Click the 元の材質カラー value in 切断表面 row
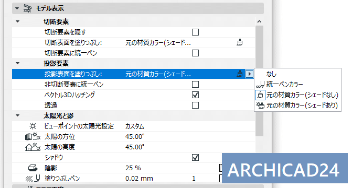The width and height of the screenshot is (352, 188). 158,42
